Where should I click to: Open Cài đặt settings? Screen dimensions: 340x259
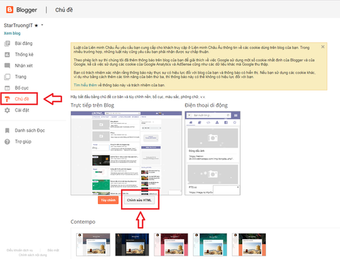click(22, 110)
